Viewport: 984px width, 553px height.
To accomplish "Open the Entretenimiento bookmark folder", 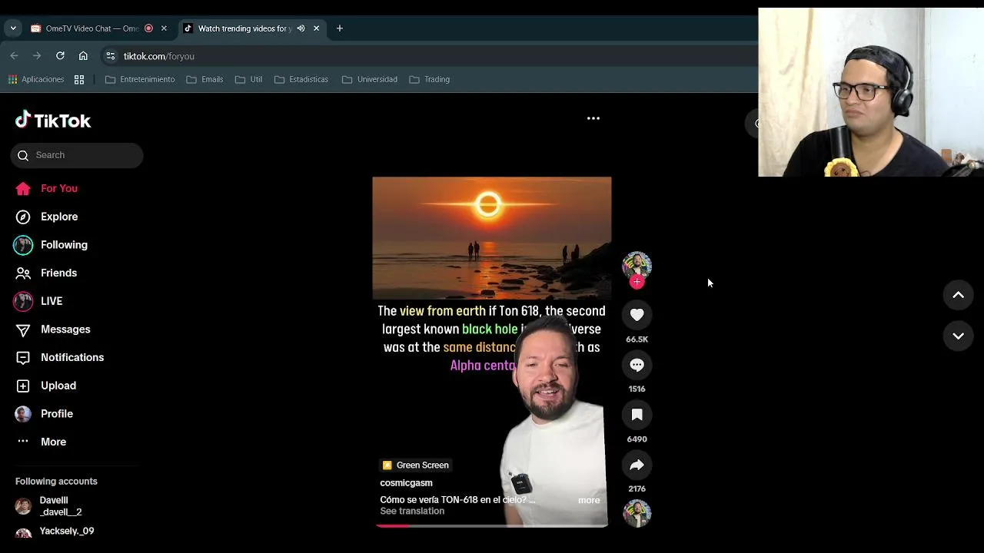I will (x=140, y=79).
